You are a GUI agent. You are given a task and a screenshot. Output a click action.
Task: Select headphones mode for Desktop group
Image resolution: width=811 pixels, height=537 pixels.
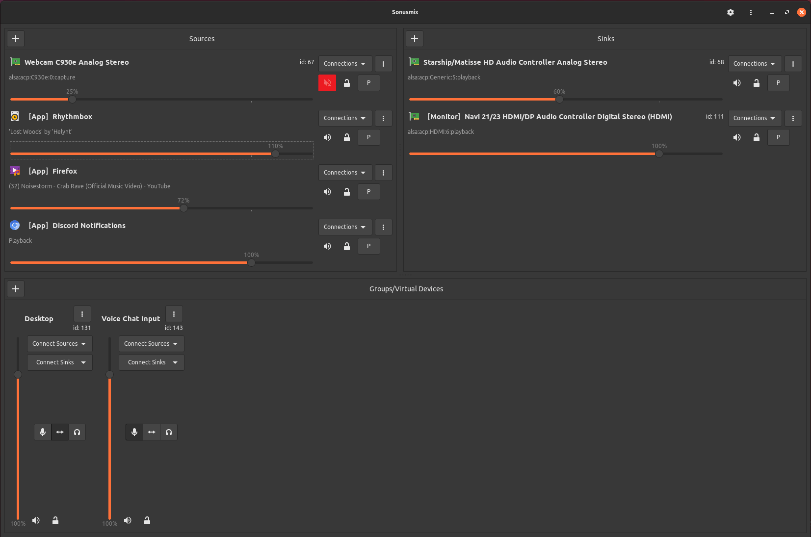tap(77, 432)
